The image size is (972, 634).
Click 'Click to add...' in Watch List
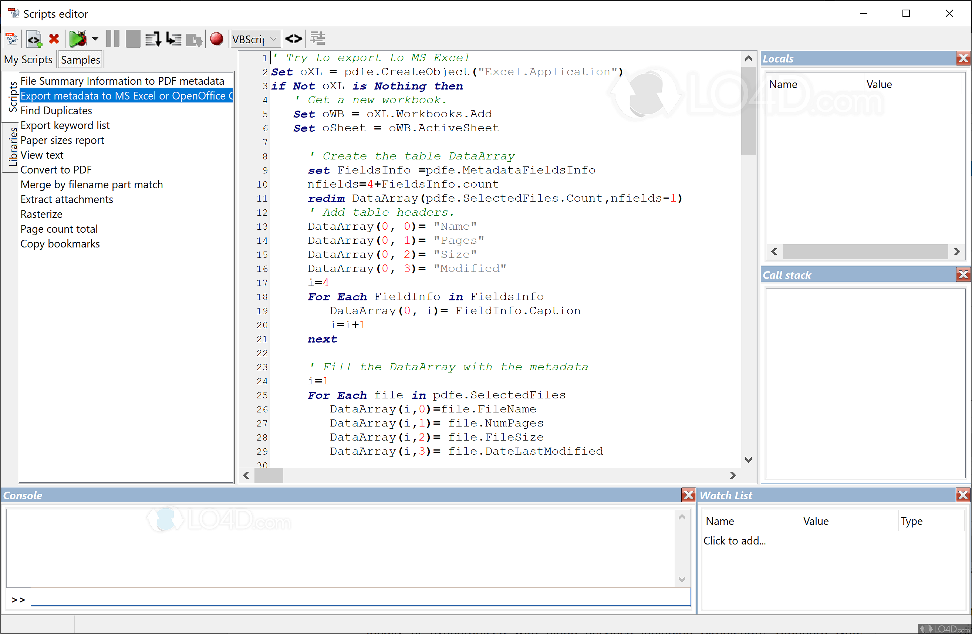(734, 540)
